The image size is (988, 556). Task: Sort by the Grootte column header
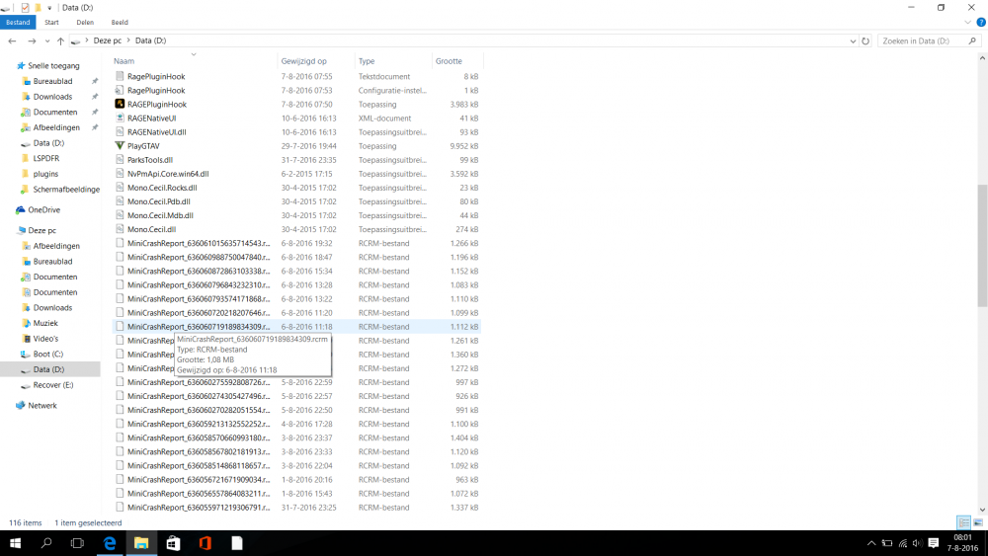click(449, 61)
